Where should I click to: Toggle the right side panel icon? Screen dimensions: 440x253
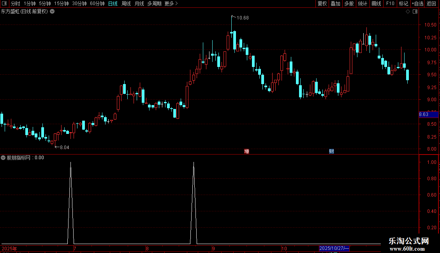click(415, 12)
